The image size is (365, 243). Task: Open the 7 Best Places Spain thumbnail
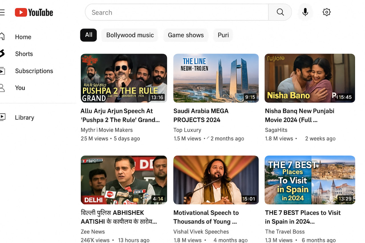(x=310, y=180)
